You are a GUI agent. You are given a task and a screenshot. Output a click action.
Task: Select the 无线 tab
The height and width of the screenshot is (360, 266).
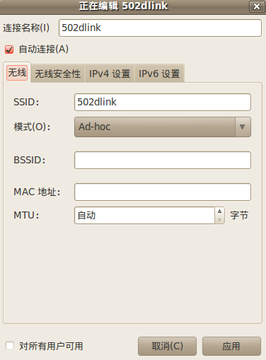(x=17, y=72)
